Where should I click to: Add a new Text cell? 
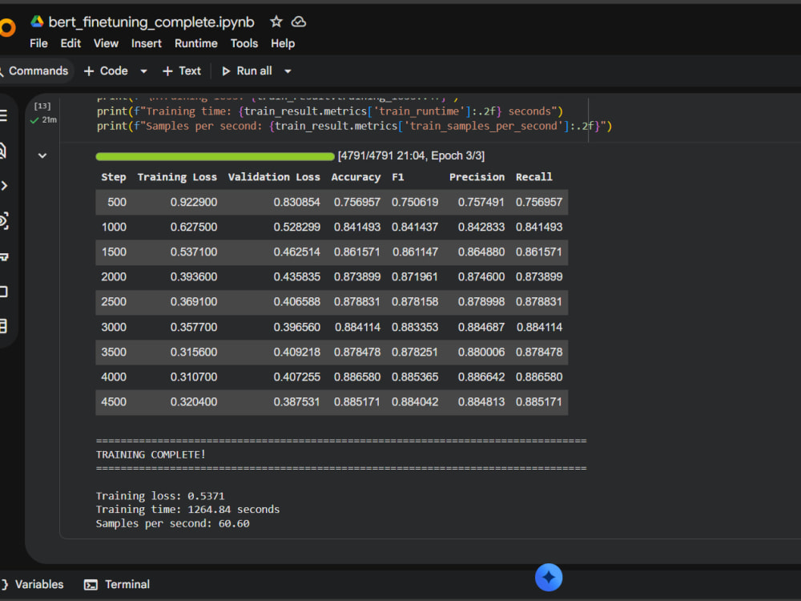point(181,71)
